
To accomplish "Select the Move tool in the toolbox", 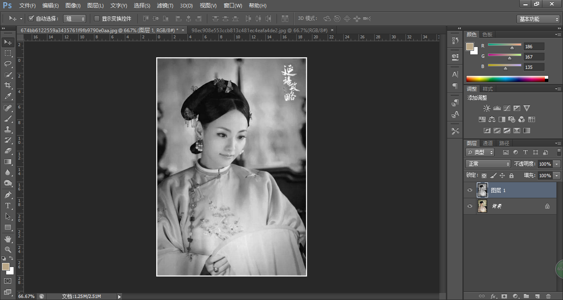I will [8, 42].
